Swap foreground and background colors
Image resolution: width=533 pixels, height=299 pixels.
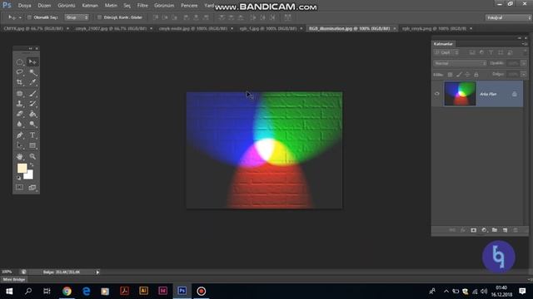click(32, 164)
